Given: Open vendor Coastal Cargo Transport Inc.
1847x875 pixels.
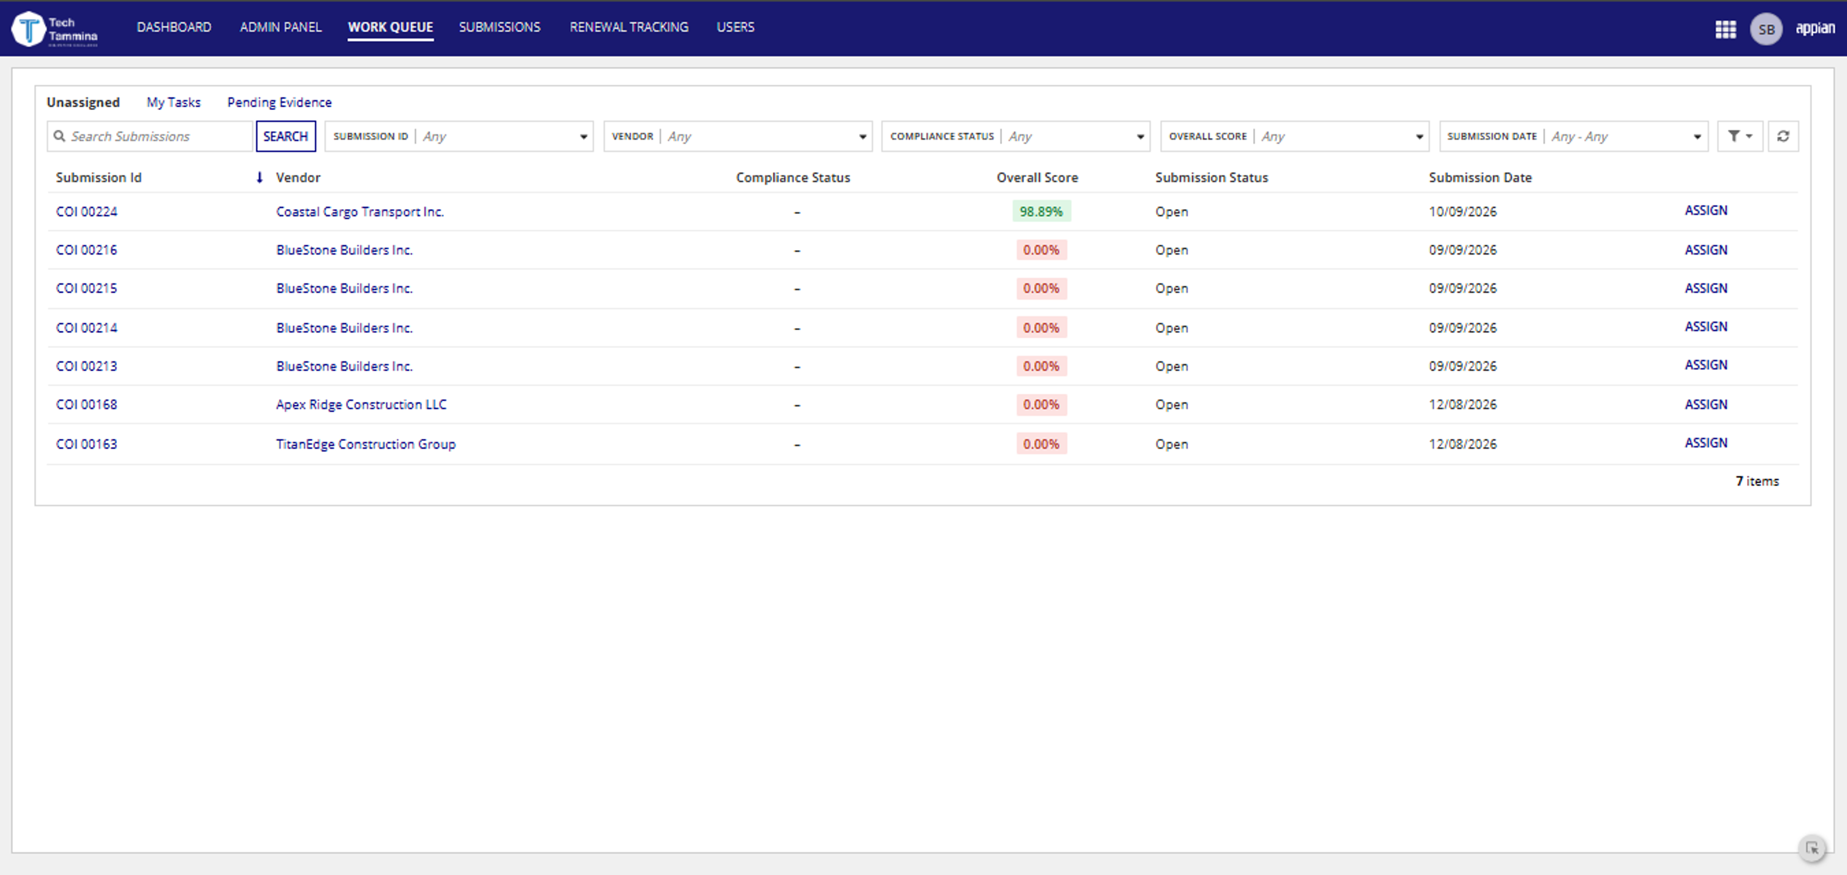Looking at the screenshot, I should click(x=360, y=212).
